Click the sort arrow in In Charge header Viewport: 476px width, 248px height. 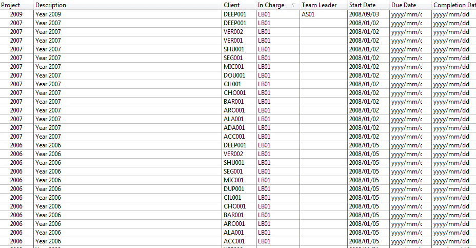pos(293,5)
